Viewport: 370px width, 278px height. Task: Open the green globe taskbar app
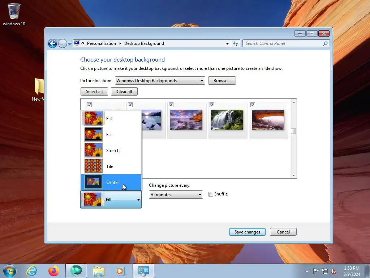[76, 271]
